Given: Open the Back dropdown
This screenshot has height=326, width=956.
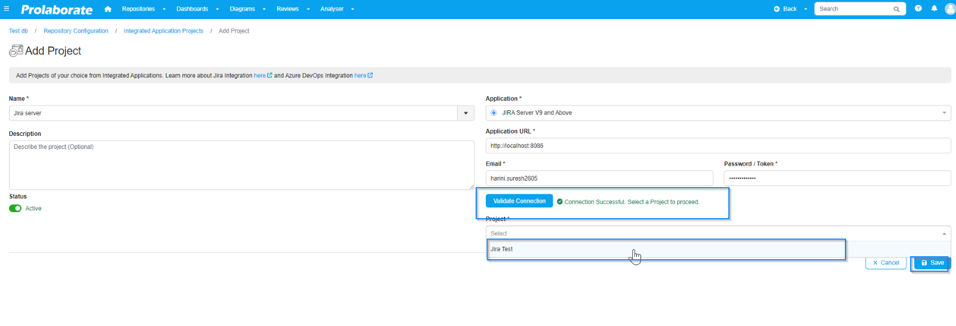Looking at the screenshot, I should 790,9.
